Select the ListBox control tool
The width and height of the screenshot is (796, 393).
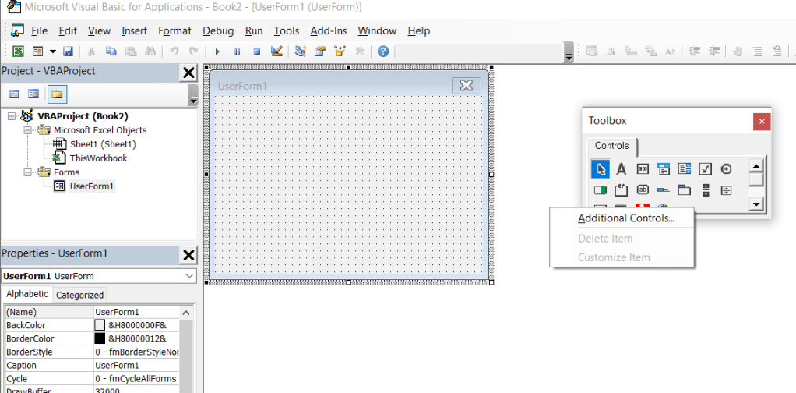685,168
